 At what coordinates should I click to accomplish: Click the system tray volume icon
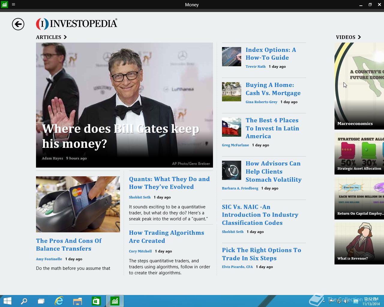click(x=346, y=301)
